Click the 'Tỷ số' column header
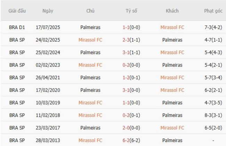The image size is (226, 146). pyautogui.click(x=131, y=11)
